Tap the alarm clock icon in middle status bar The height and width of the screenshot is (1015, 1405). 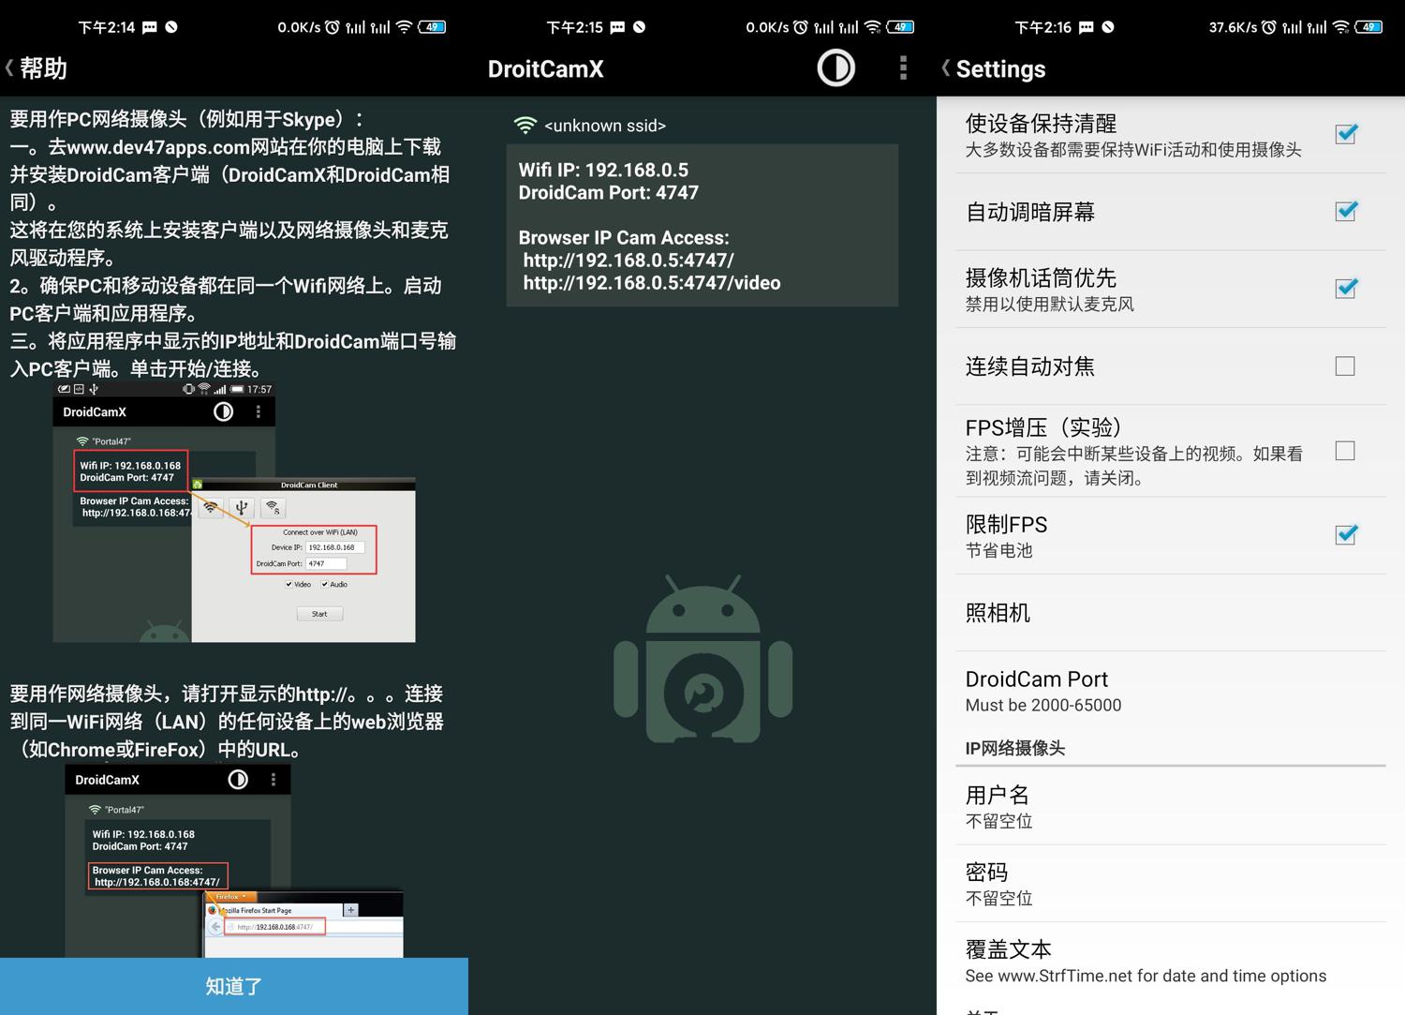(801, 27)
